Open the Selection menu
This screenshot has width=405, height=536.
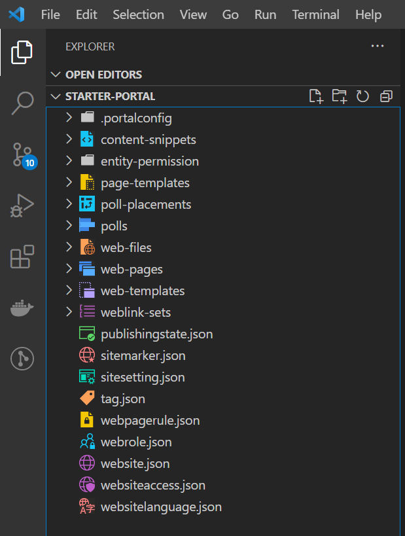coord(138,14)
